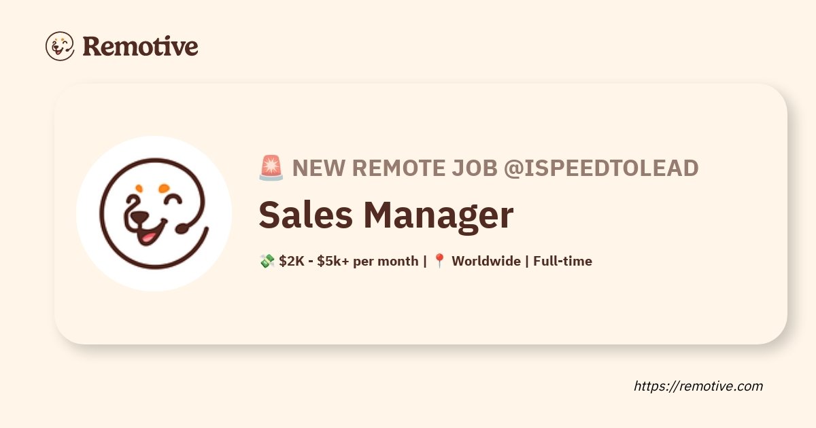Click the money-with-wings emoji icon

pyautogui.click(x=267, y=261)
